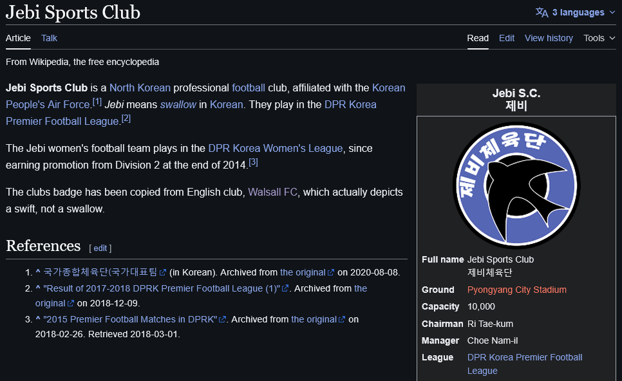Screen dimensions: 622x381
Task: Select the Jebi Sports Club page title
Action: pyautogui.click(x=73, y=12)
